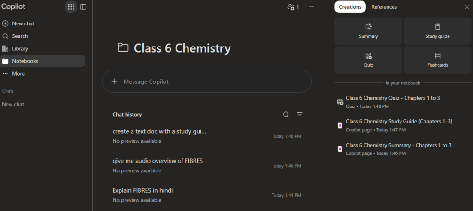Viewport: 473px width, 211px height.
Task: Click the 'Today 1:44 PM' chat timestamp
Action: (286, 195)
